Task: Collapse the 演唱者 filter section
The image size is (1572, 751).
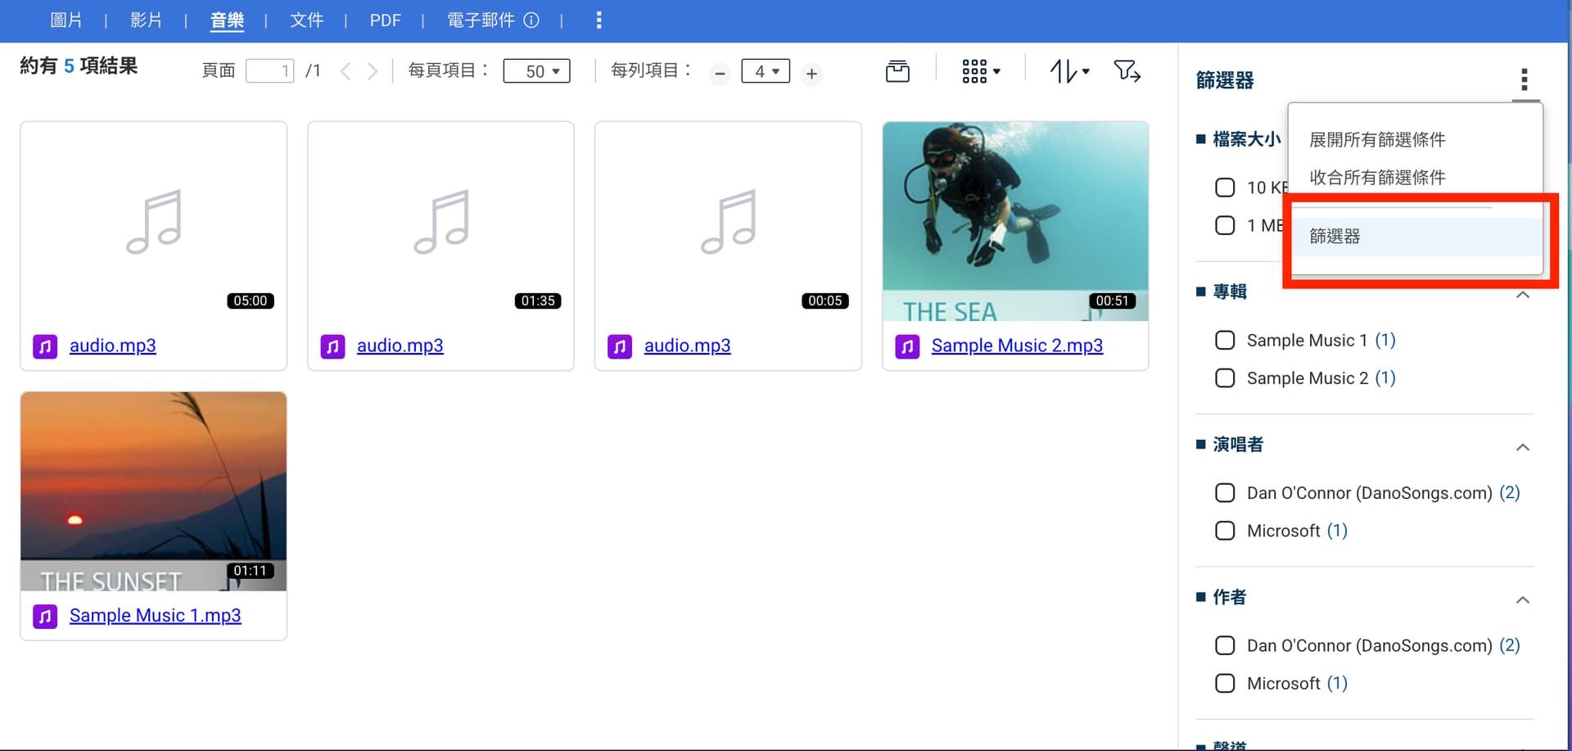Action: (x=1522, y=447)
